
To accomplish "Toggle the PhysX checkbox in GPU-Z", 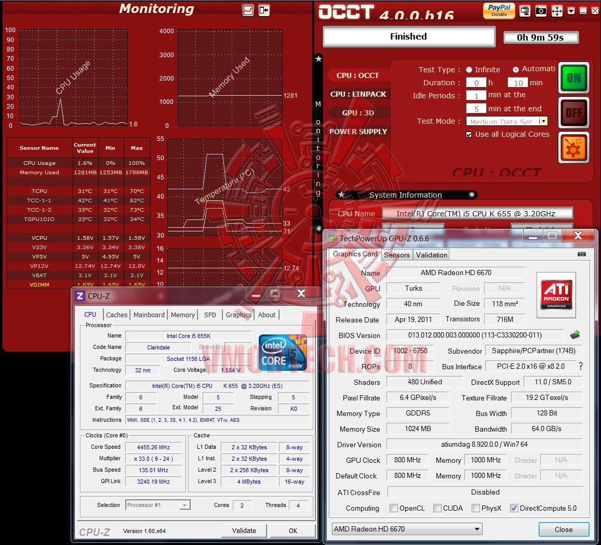I will click(x=475, y=508).
